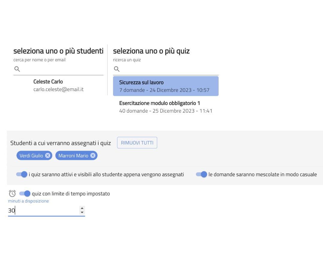The height and width of the screenshot is (275, 323).
Task: Click the 'minuti a disposizione' field label
Action: point(28,201)
